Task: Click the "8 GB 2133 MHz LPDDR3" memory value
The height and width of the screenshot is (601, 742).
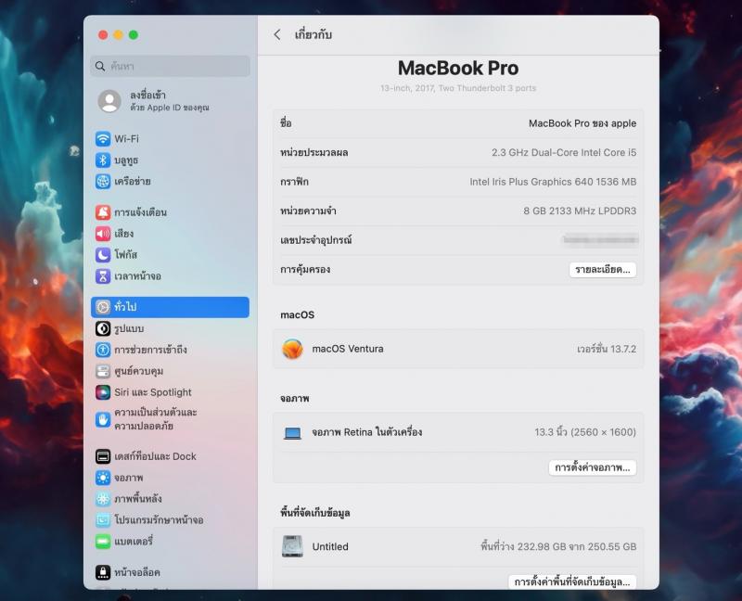Action: [580, 211]
